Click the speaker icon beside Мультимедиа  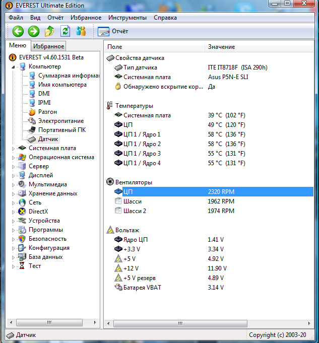click(x=22, y=184)
